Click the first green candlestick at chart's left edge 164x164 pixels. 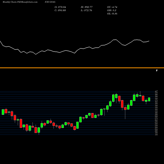pos(3,112)
